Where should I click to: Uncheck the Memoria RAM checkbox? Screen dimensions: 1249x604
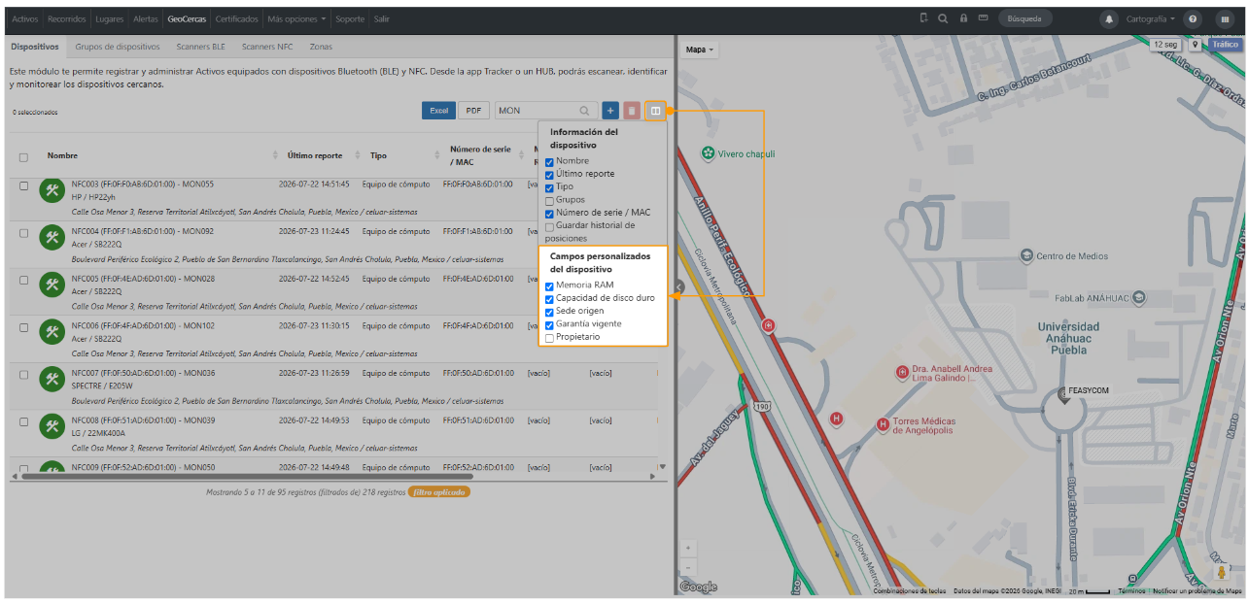click(550, 286)
